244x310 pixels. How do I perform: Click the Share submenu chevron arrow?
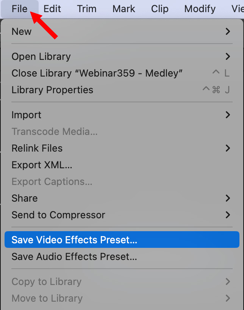tap(228, 198)
